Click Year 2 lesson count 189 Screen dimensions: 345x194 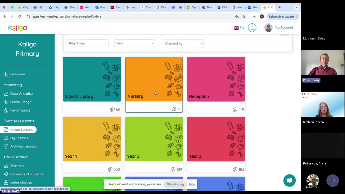tap(177, 169)
